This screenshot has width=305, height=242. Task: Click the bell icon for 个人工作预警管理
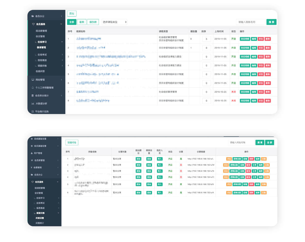coord(33,88)
